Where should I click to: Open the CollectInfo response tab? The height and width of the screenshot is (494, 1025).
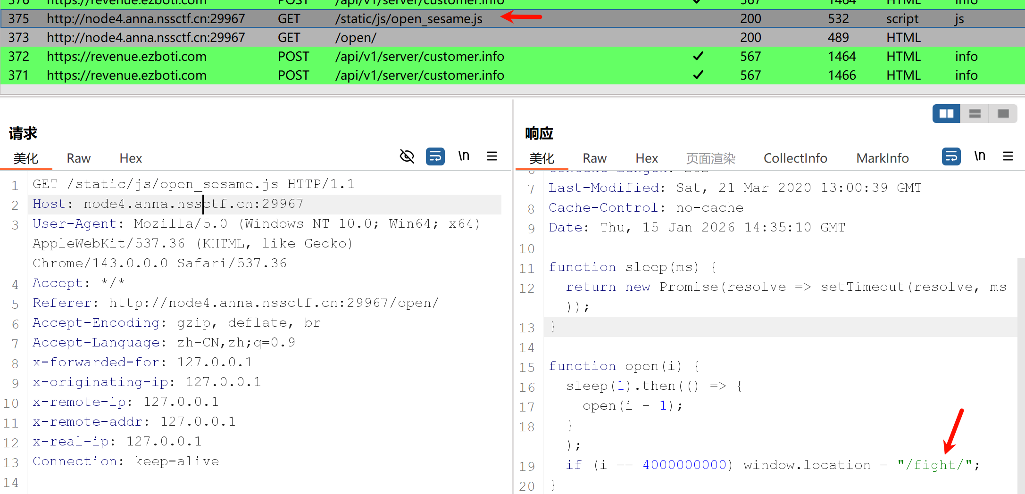[x=795, y=158]
